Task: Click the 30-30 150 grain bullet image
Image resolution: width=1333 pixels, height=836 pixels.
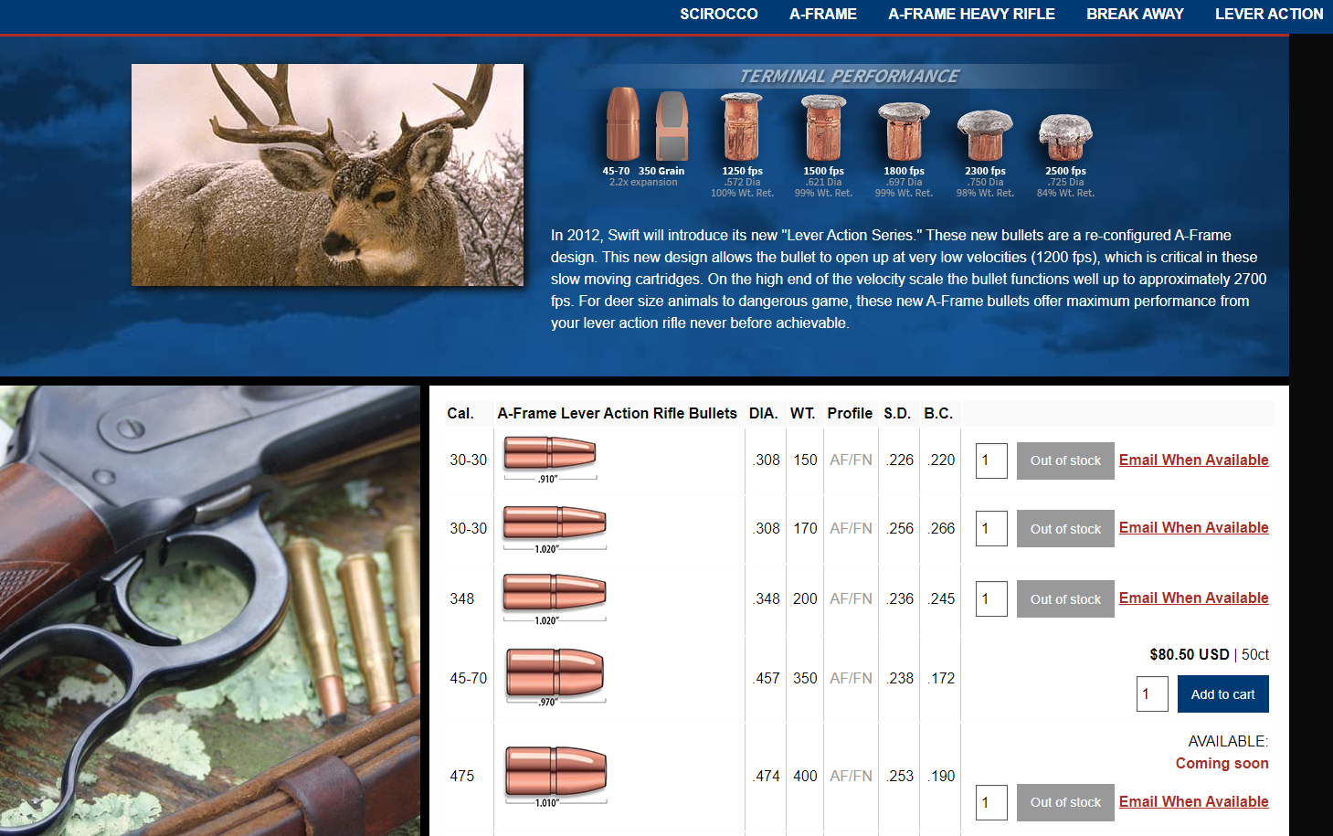Action: click(550, 458)
